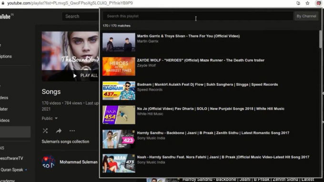Open the playlist search extension icon
Image resolution: width=324 pixels, height=182 pixels.
pos(319,3)
